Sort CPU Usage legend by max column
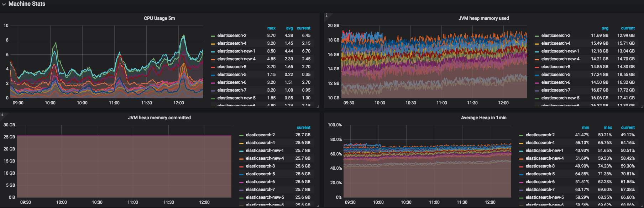Screen dimensions: 644x208 [271, 28]
